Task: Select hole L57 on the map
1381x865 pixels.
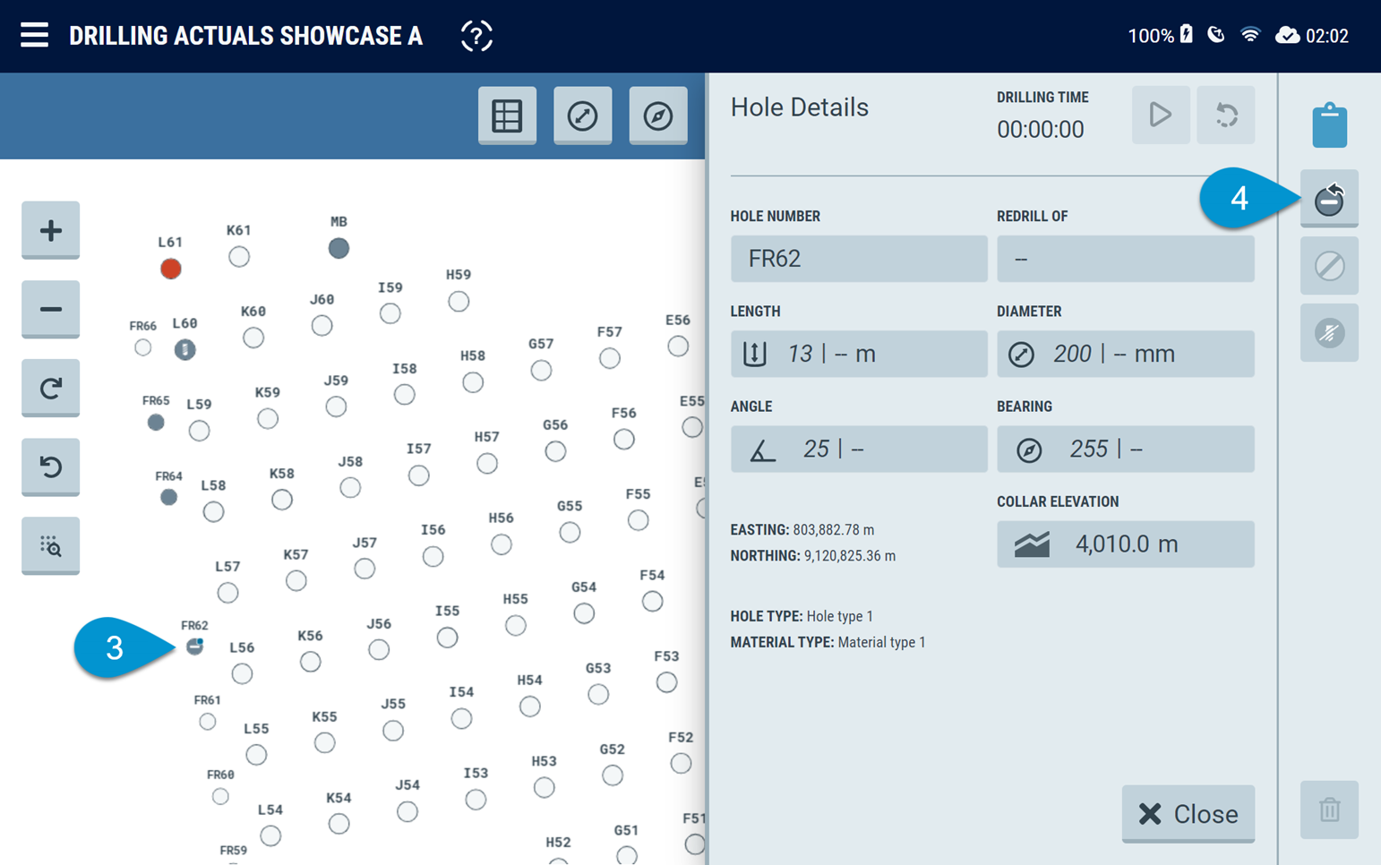Action: pos(227,593)
